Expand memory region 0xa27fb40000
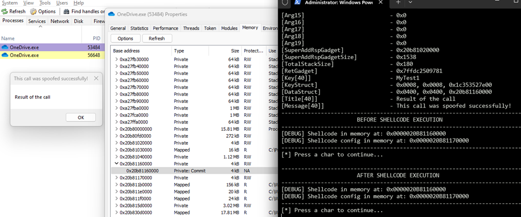This screenshot has height=217, width=521. pos(116,66)
